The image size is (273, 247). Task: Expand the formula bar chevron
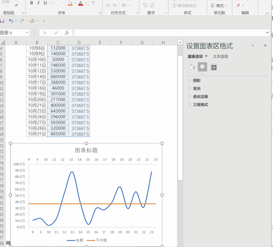click(x=267, y=32)
